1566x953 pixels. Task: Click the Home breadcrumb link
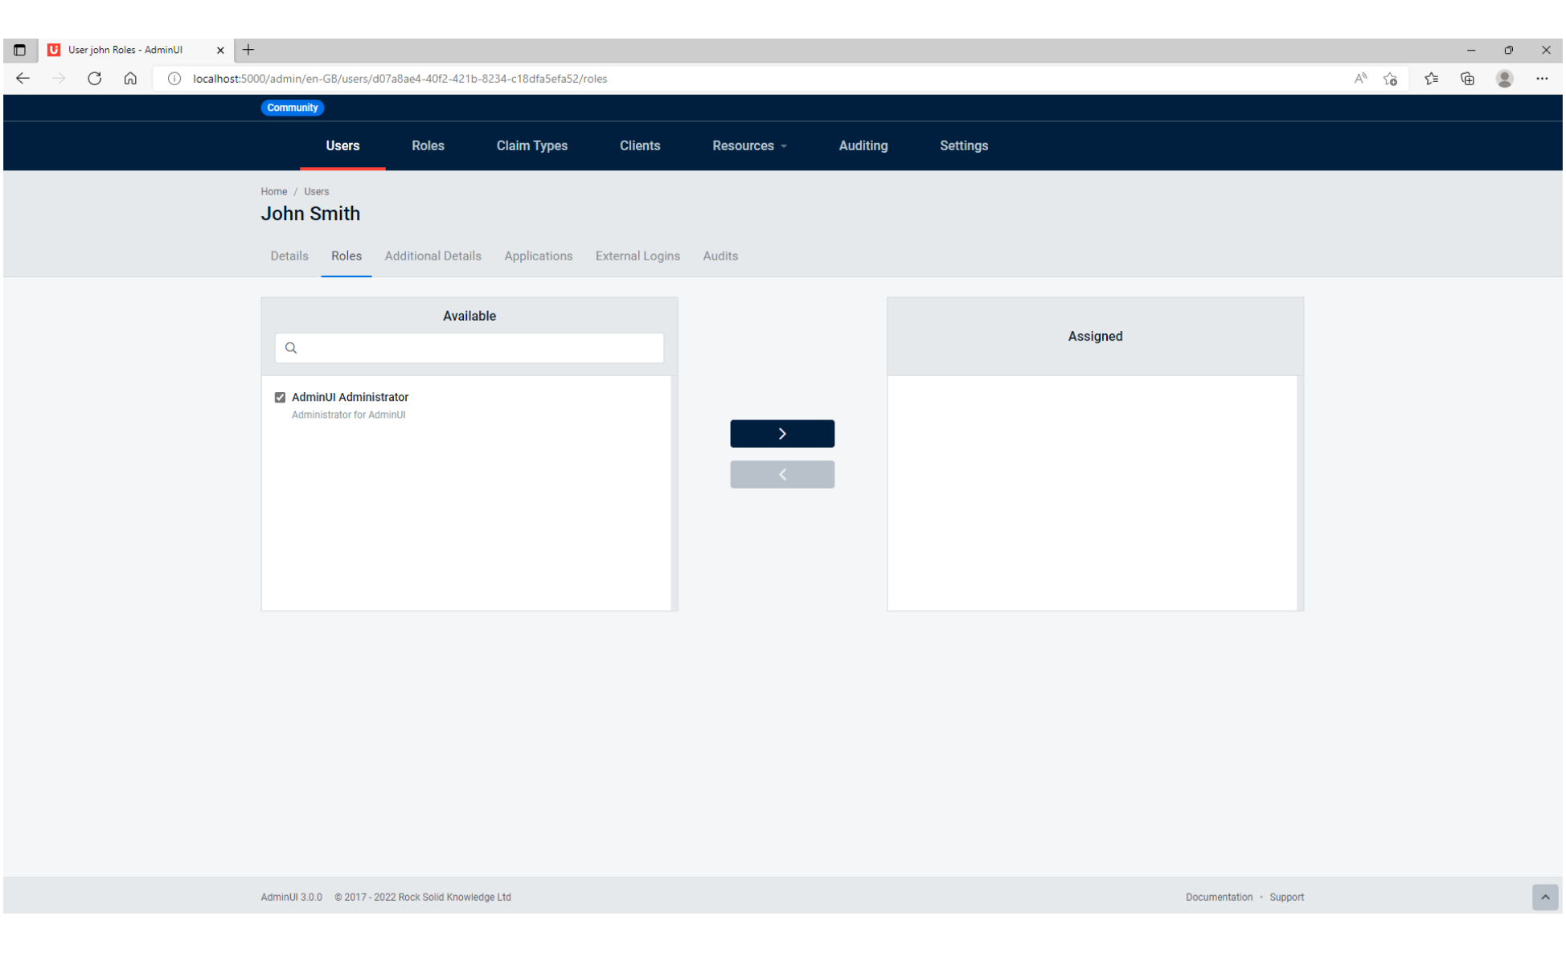click(x=273, y=191)
